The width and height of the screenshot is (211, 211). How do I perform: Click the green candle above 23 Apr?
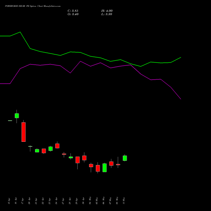(51, 149)
